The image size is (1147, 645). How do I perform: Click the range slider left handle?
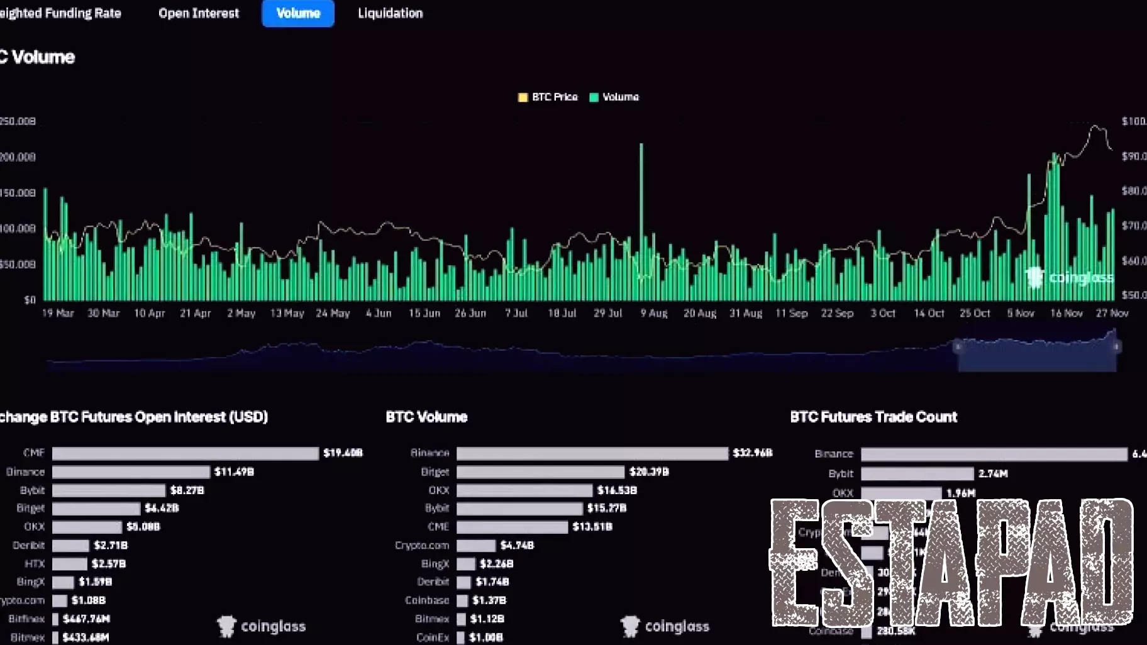[x=958, y=346]
